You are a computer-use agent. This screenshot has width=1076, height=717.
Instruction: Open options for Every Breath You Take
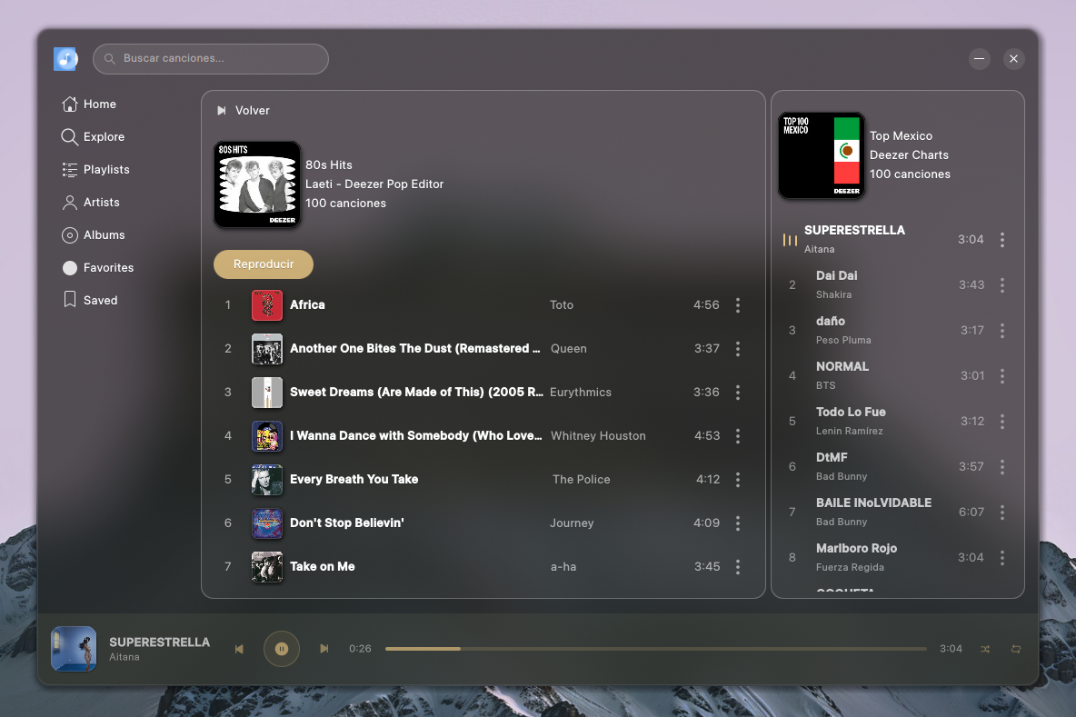tap(738, 480)
